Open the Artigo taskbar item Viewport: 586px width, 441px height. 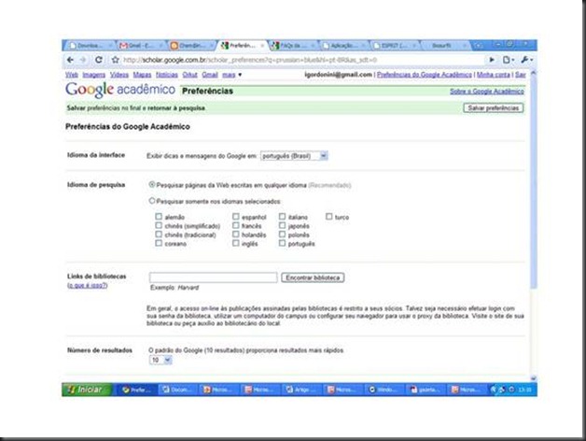pyautogui.click(x=300, y=390)
